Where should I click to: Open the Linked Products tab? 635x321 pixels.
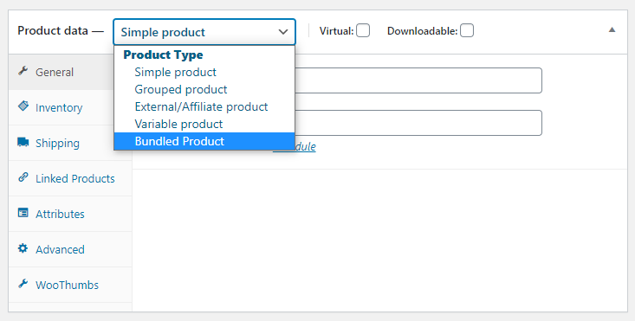click(70, 178)
